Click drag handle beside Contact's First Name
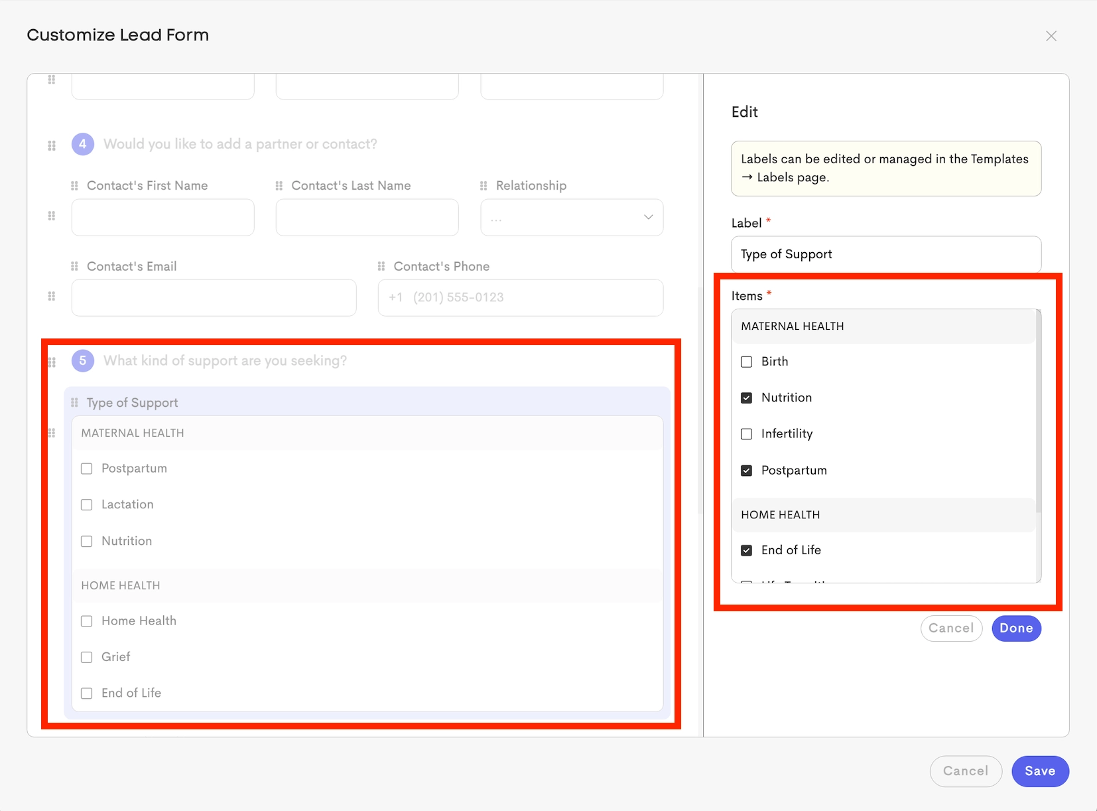The image size is (1097, 811). click(74, 186)
